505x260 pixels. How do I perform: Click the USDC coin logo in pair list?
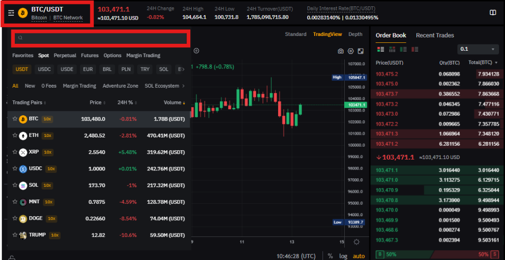(x=23, y=168)
